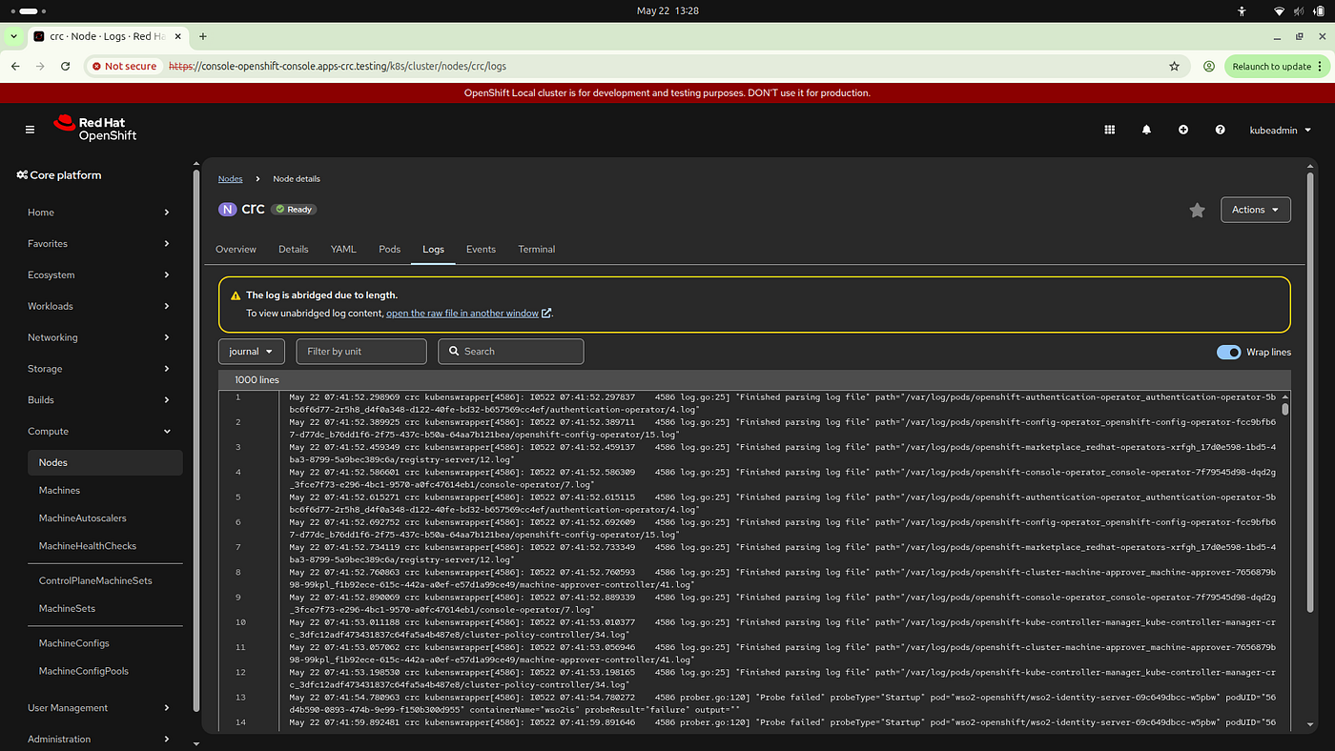Click the log warning triangle icon

pos(236,295)
